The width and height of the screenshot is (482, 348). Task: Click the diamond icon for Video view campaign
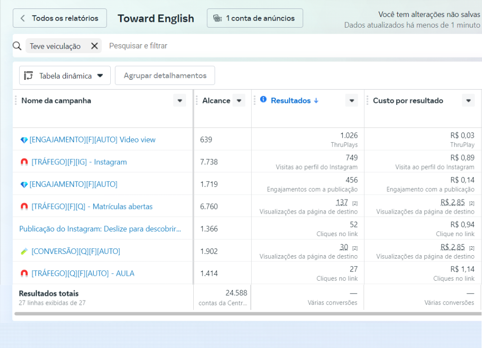pos(24,140)
